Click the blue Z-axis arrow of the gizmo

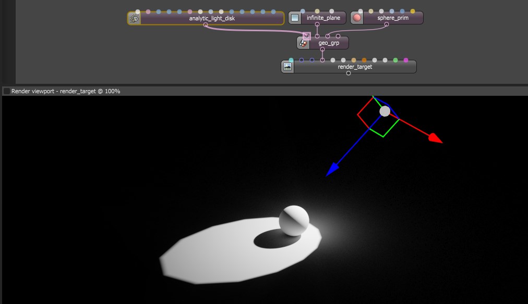pyautogui.click(x=332, y=169)
